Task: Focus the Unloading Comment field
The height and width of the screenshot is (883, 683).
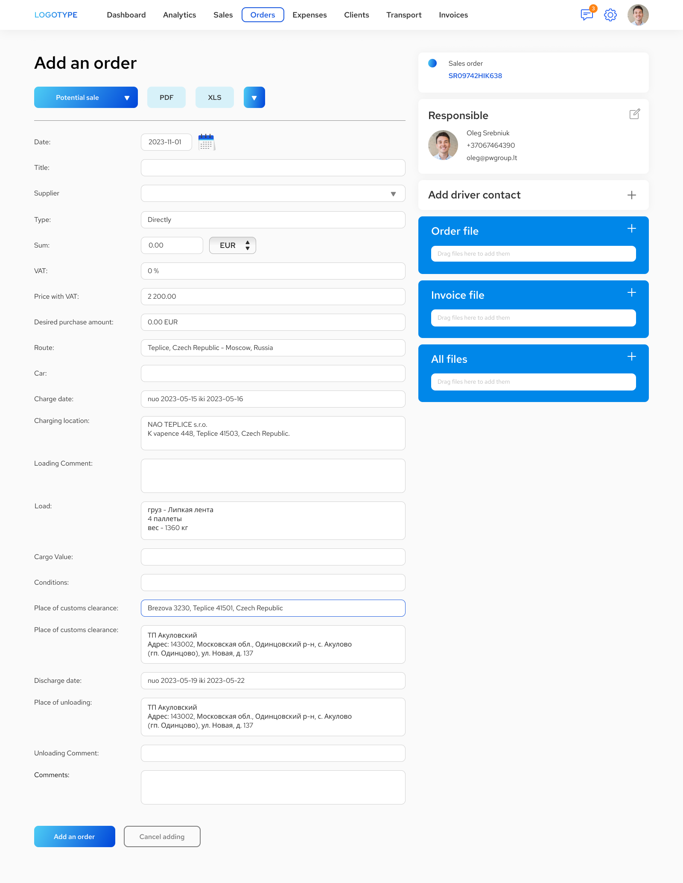Action: [x=273, y=753]
